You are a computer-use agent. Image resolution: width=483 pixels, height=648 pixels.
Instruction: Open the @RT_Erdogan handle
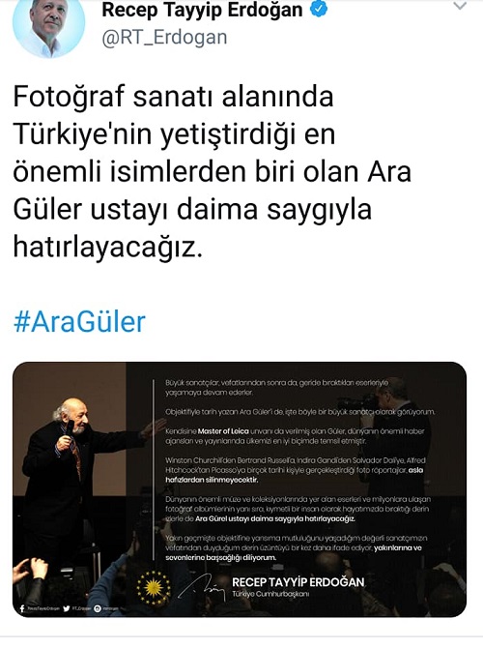pyautogui.click(x=164, y=38)
